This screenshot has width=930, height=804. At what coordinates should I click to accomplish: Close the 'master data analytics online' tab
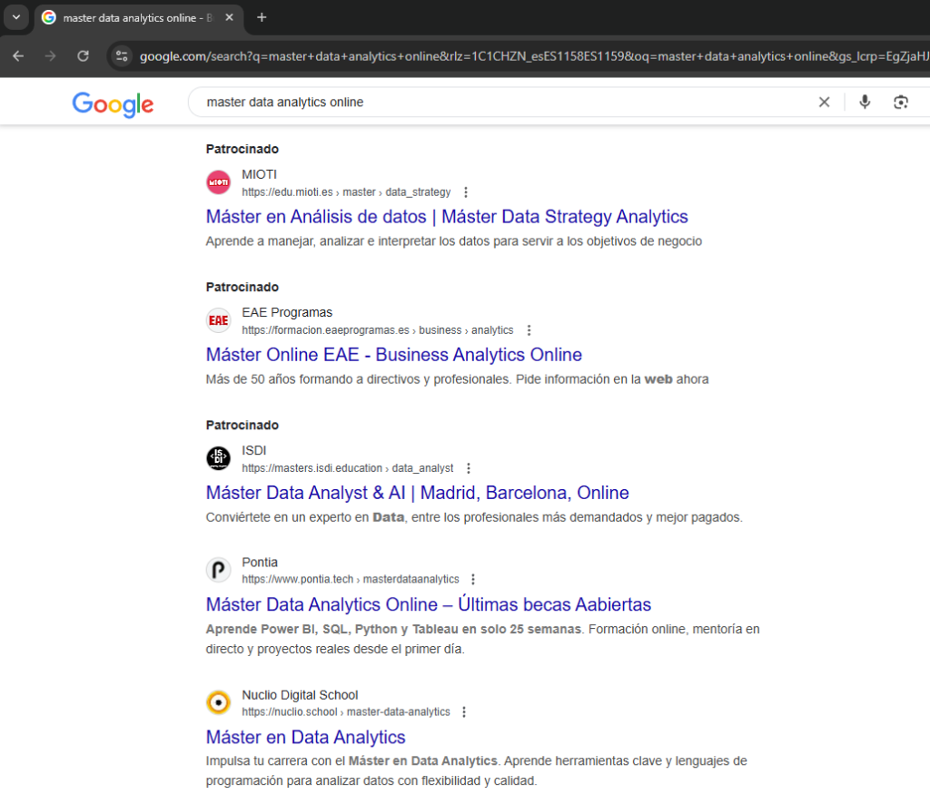pos(229,18)
